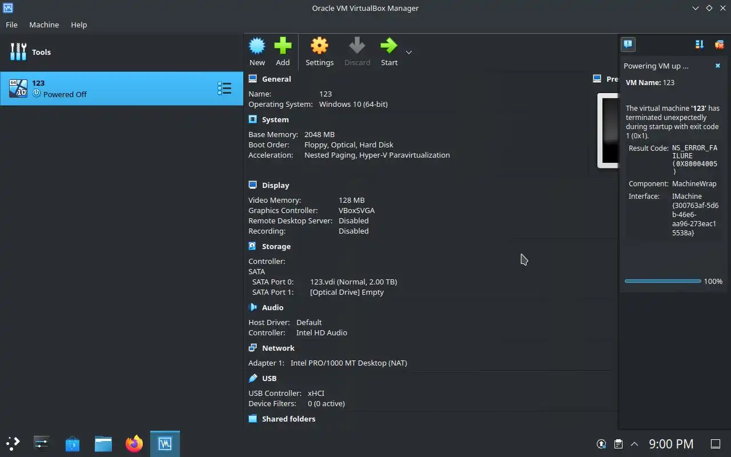Select the 123 virtual machine in list
731x457 pixels.
pyautogui.click(x=122, y=89)
